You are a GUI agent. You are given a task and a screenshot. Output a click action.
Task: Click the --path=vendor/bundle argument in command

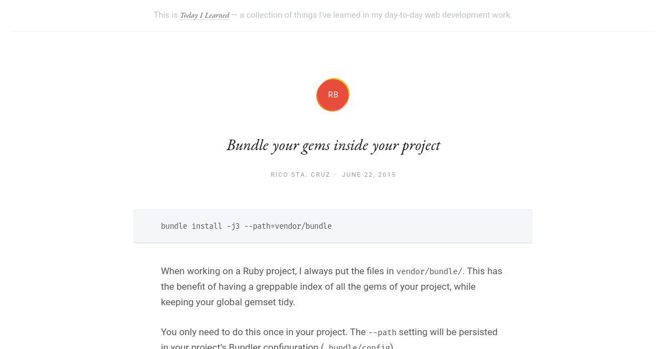(x=288, y=226)
